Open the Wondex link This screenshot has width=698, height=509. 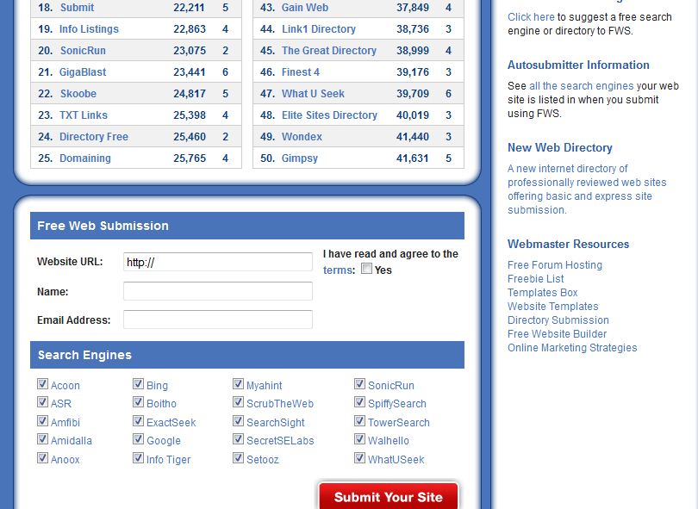pyautogui.click(x=302, y=137)
